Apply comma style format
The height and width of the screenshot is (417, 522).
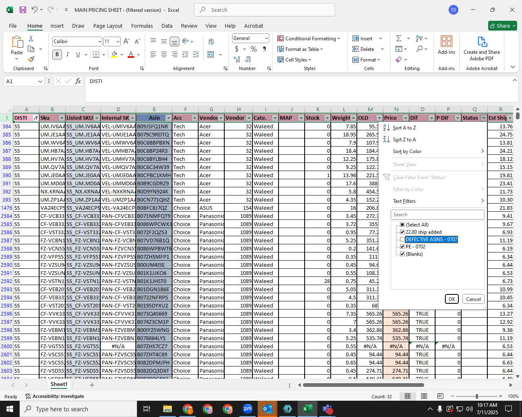(264, 49)
